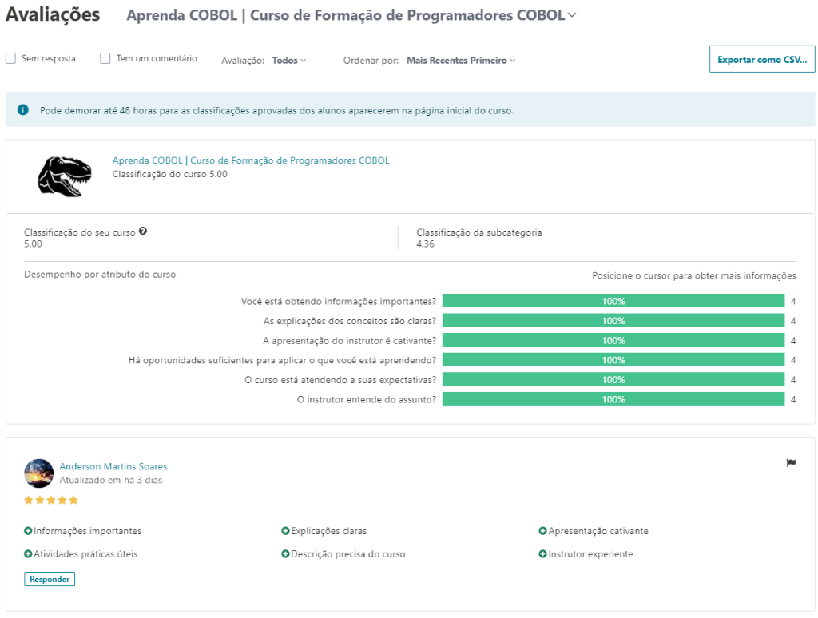Screen dimensions: 818x618
Task: Click the Classificação da subcategoria label
Action: coord(479,232)
